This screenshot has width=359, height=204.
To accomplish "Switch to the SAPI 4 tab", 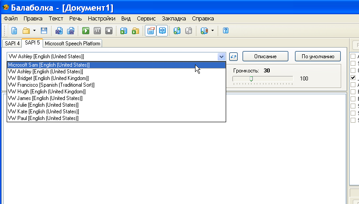I will [12, 44].
